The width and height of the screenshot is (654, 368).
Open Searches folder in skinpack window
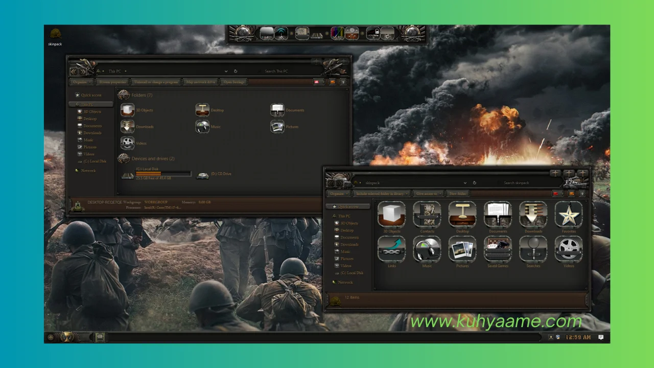coord(533,249)
